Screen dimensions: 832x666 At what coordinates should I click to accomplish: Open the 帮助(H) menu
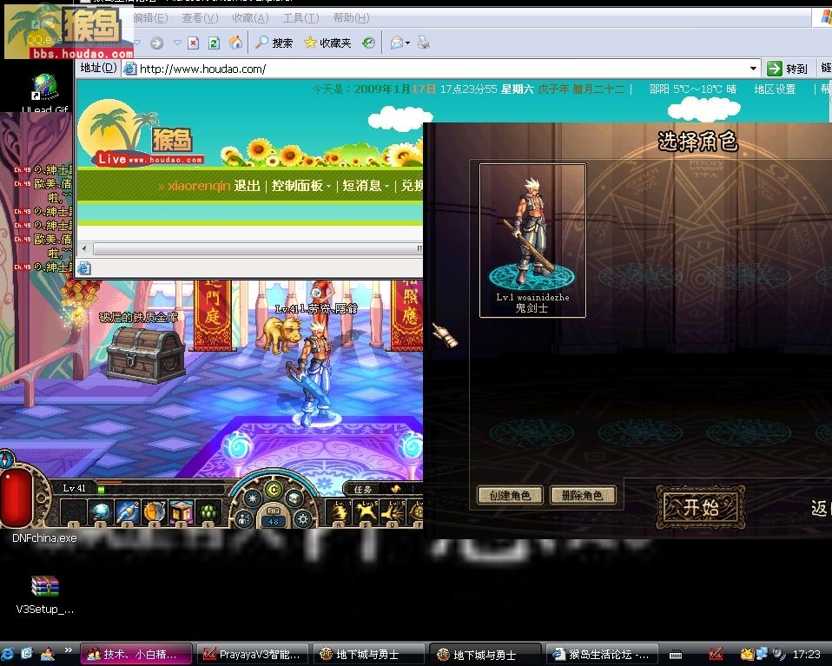click(351, 18)
